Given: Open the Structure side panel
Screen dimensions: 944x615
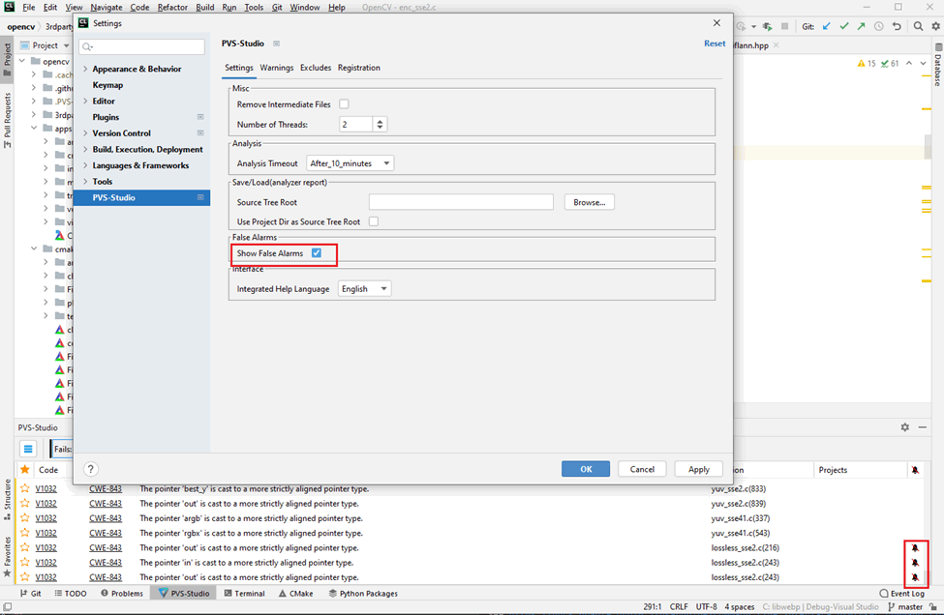Looking at the screenshot, I should point(7,499).
